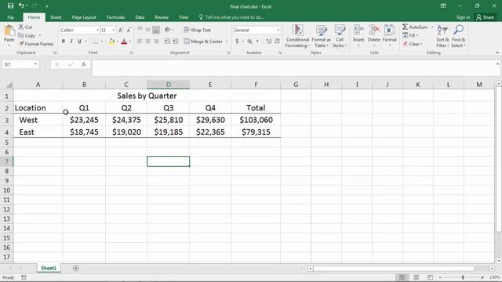Screen dimensions: 502x282
Task: Click the Cut scissors button
Action: [25, 27]
